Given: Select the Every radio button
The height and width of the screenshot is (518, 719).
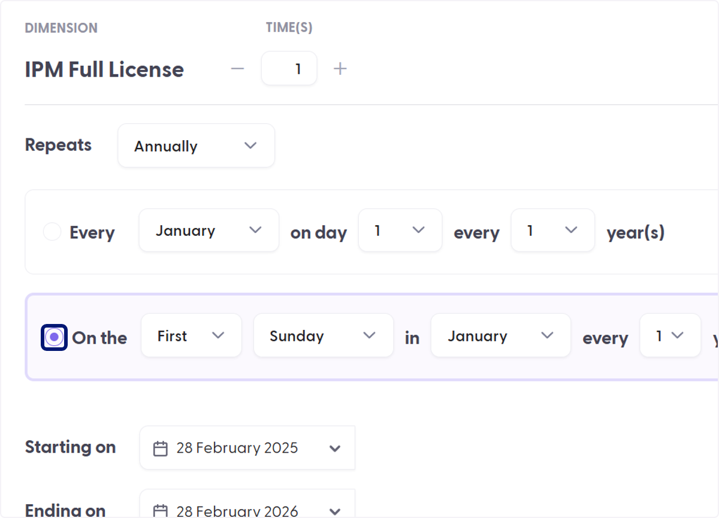Looking at the screenshot, I should (52, 232).
